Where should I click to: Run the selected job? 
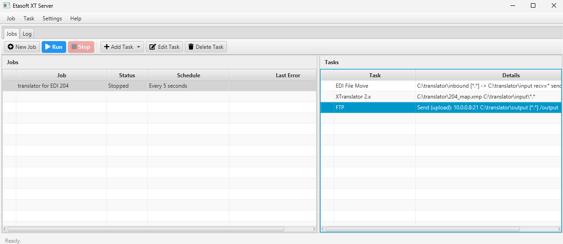tap(54, 47)
